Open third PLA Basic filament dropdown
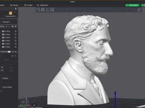 click(7, 37)
